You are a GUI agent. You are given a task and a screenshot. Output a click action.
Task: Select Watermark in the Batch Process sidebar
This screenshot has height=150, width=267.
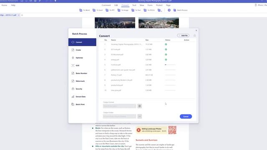click(82, 81)
